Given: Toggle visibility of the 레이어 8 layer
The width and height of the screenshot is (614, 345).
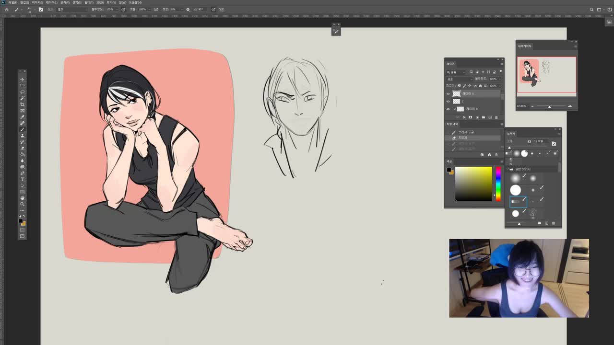Looking at the screenshot, I should tap(448, 108).
